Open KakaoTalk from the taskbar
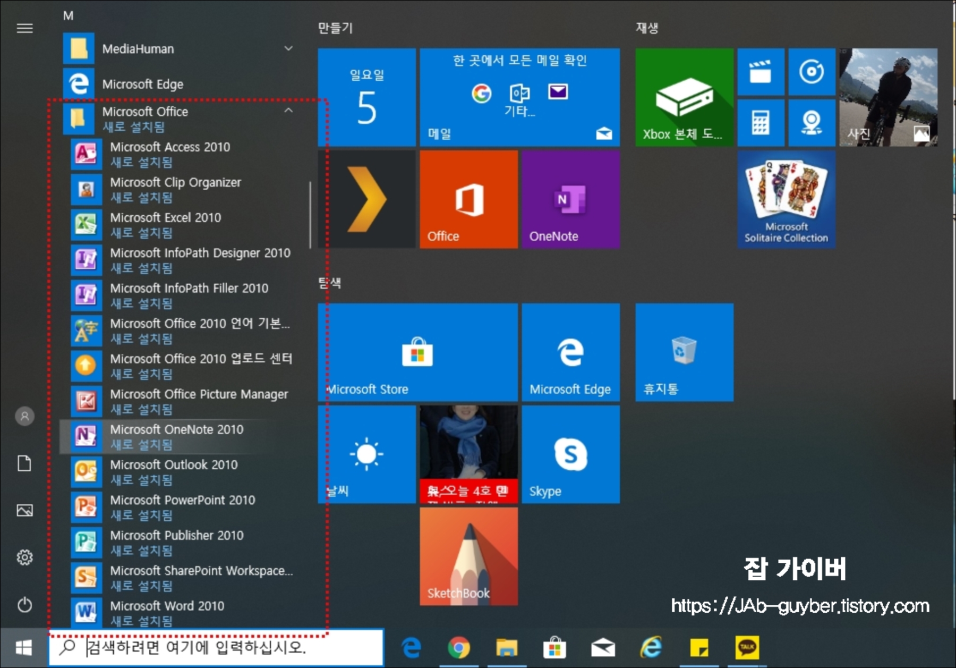Viewport: 956px width, 668px height. [747, 648]
